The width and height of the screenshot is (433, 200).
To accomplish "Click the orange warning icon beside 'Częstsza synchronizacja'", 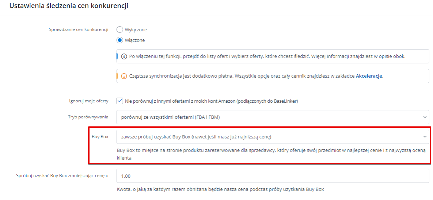I will click(x=124, y=76).
